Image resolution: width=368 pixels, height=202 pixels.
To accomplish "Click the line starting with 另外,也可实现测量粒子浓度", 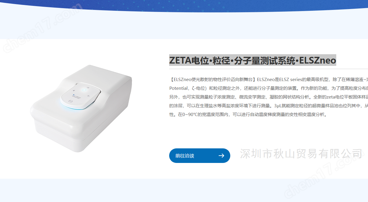I will pyautogui.click(x=268, y=97).
